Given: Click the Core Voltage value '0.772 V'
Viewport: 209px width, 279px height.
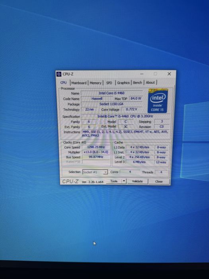Looking at the screenshot, I should click(x=131, y=109).
